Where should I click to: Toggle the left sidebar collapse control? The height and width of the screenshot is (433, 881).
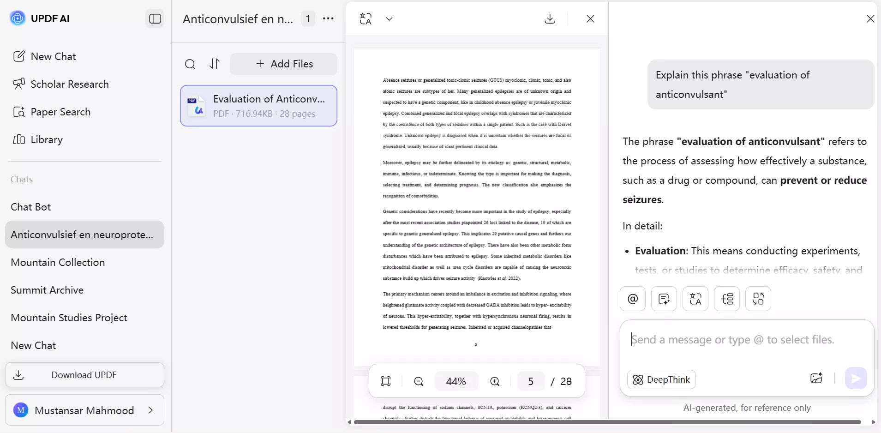[155, 19]
